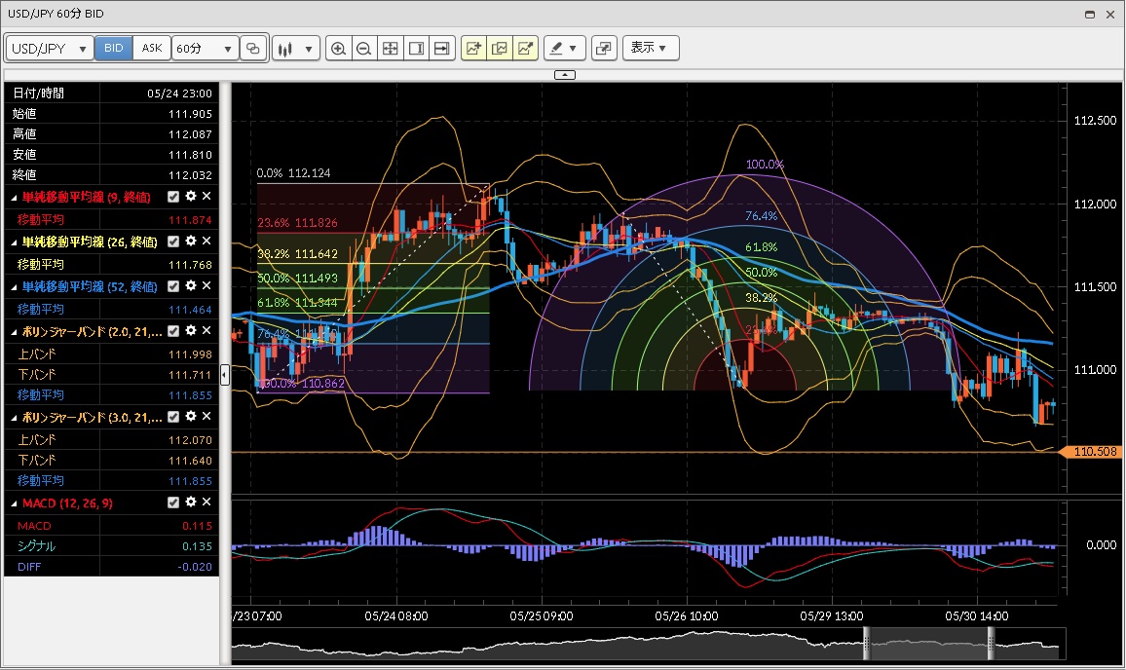Open settings for ボリンジャーバンド (2.0, 21
Viewport: 1126px width, 670px height.
[190, 330]
